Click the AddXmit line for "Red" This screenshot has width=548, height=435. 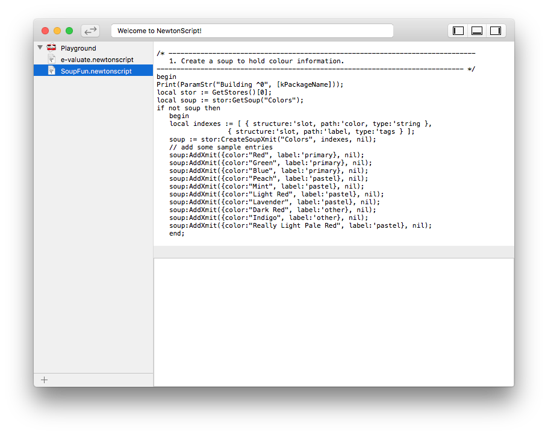(267, 155)
